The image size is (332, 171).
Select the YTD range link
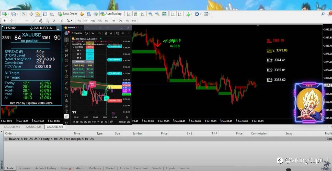tap(94, 122)
